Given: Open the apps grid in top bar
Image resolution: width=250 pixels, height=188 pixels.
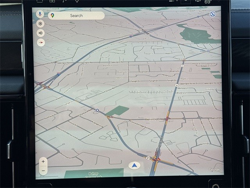Looking at the screenshot, I should (x=52, y=1).
